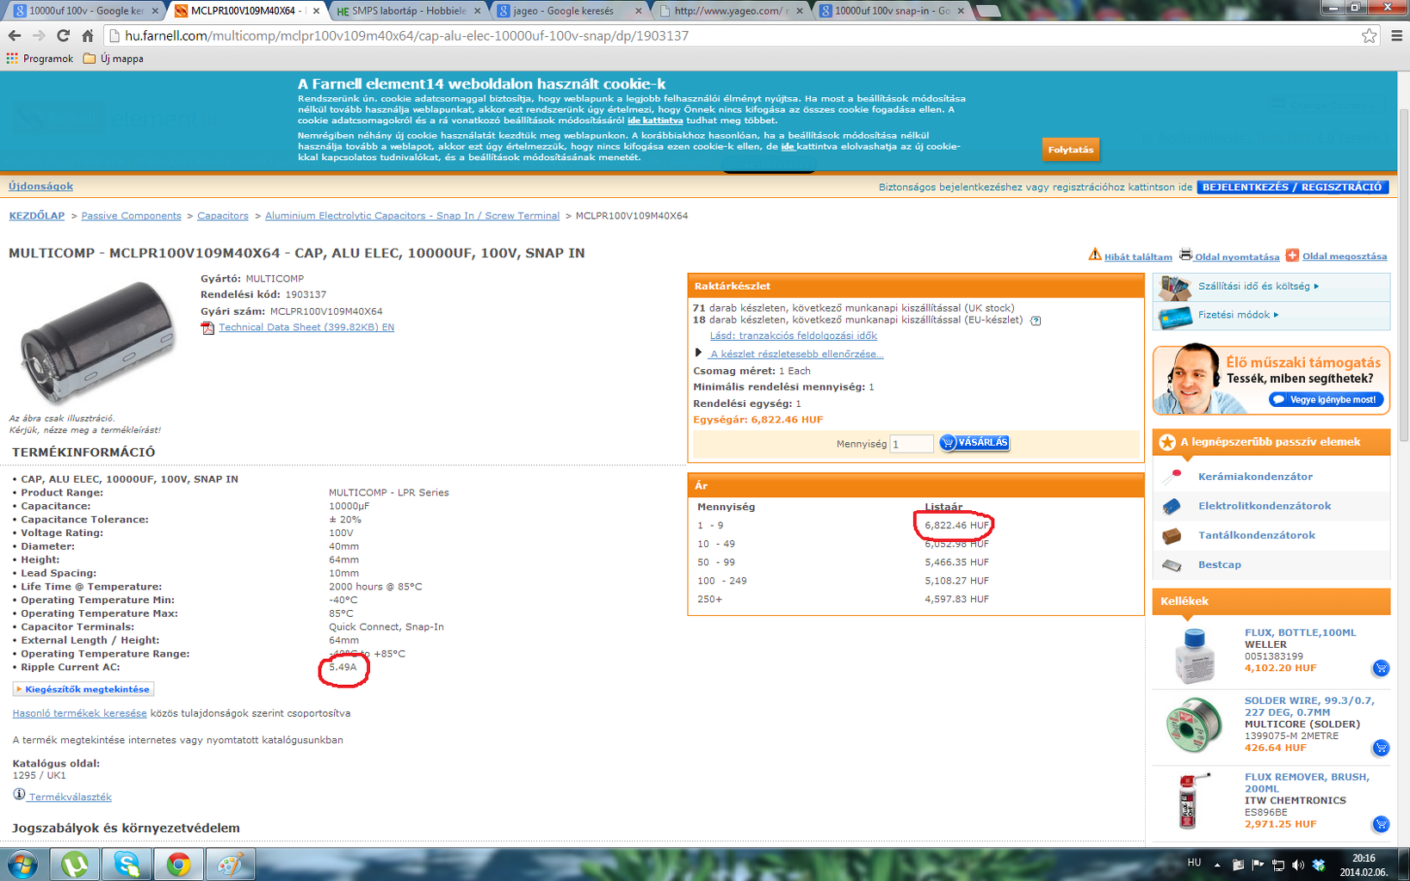Screen dimensions: 1410x881
Task: Click the Folytatás cookie button
Action: (1070, 150)
